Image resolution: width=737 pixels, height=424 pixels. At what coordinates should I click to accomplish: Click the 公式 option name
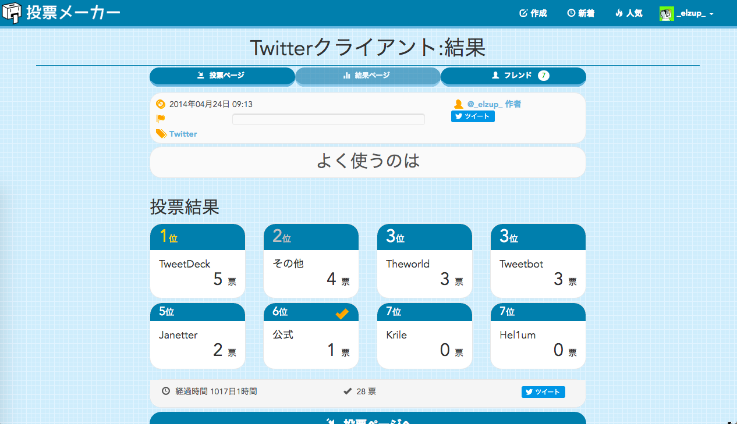tap(283, 335)
